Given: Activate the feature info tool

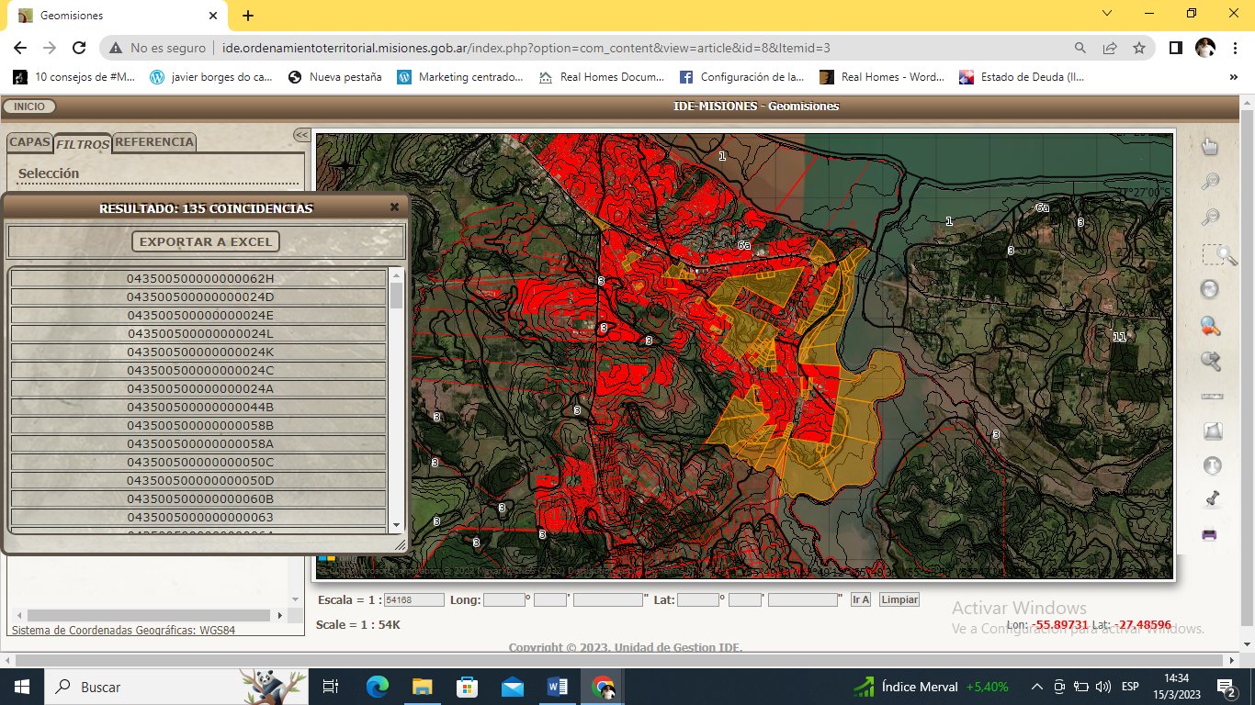Looking at the screenshot, I should coord(1212,465).
